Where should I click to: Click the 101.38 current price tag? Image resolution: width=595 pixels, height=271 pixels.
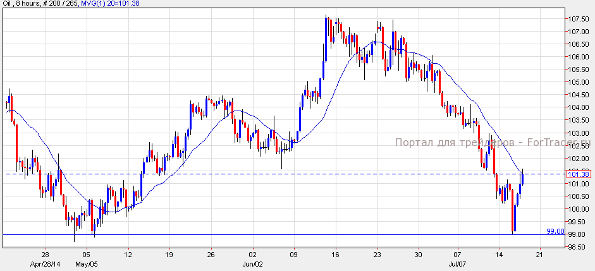(x=579, y=174)
